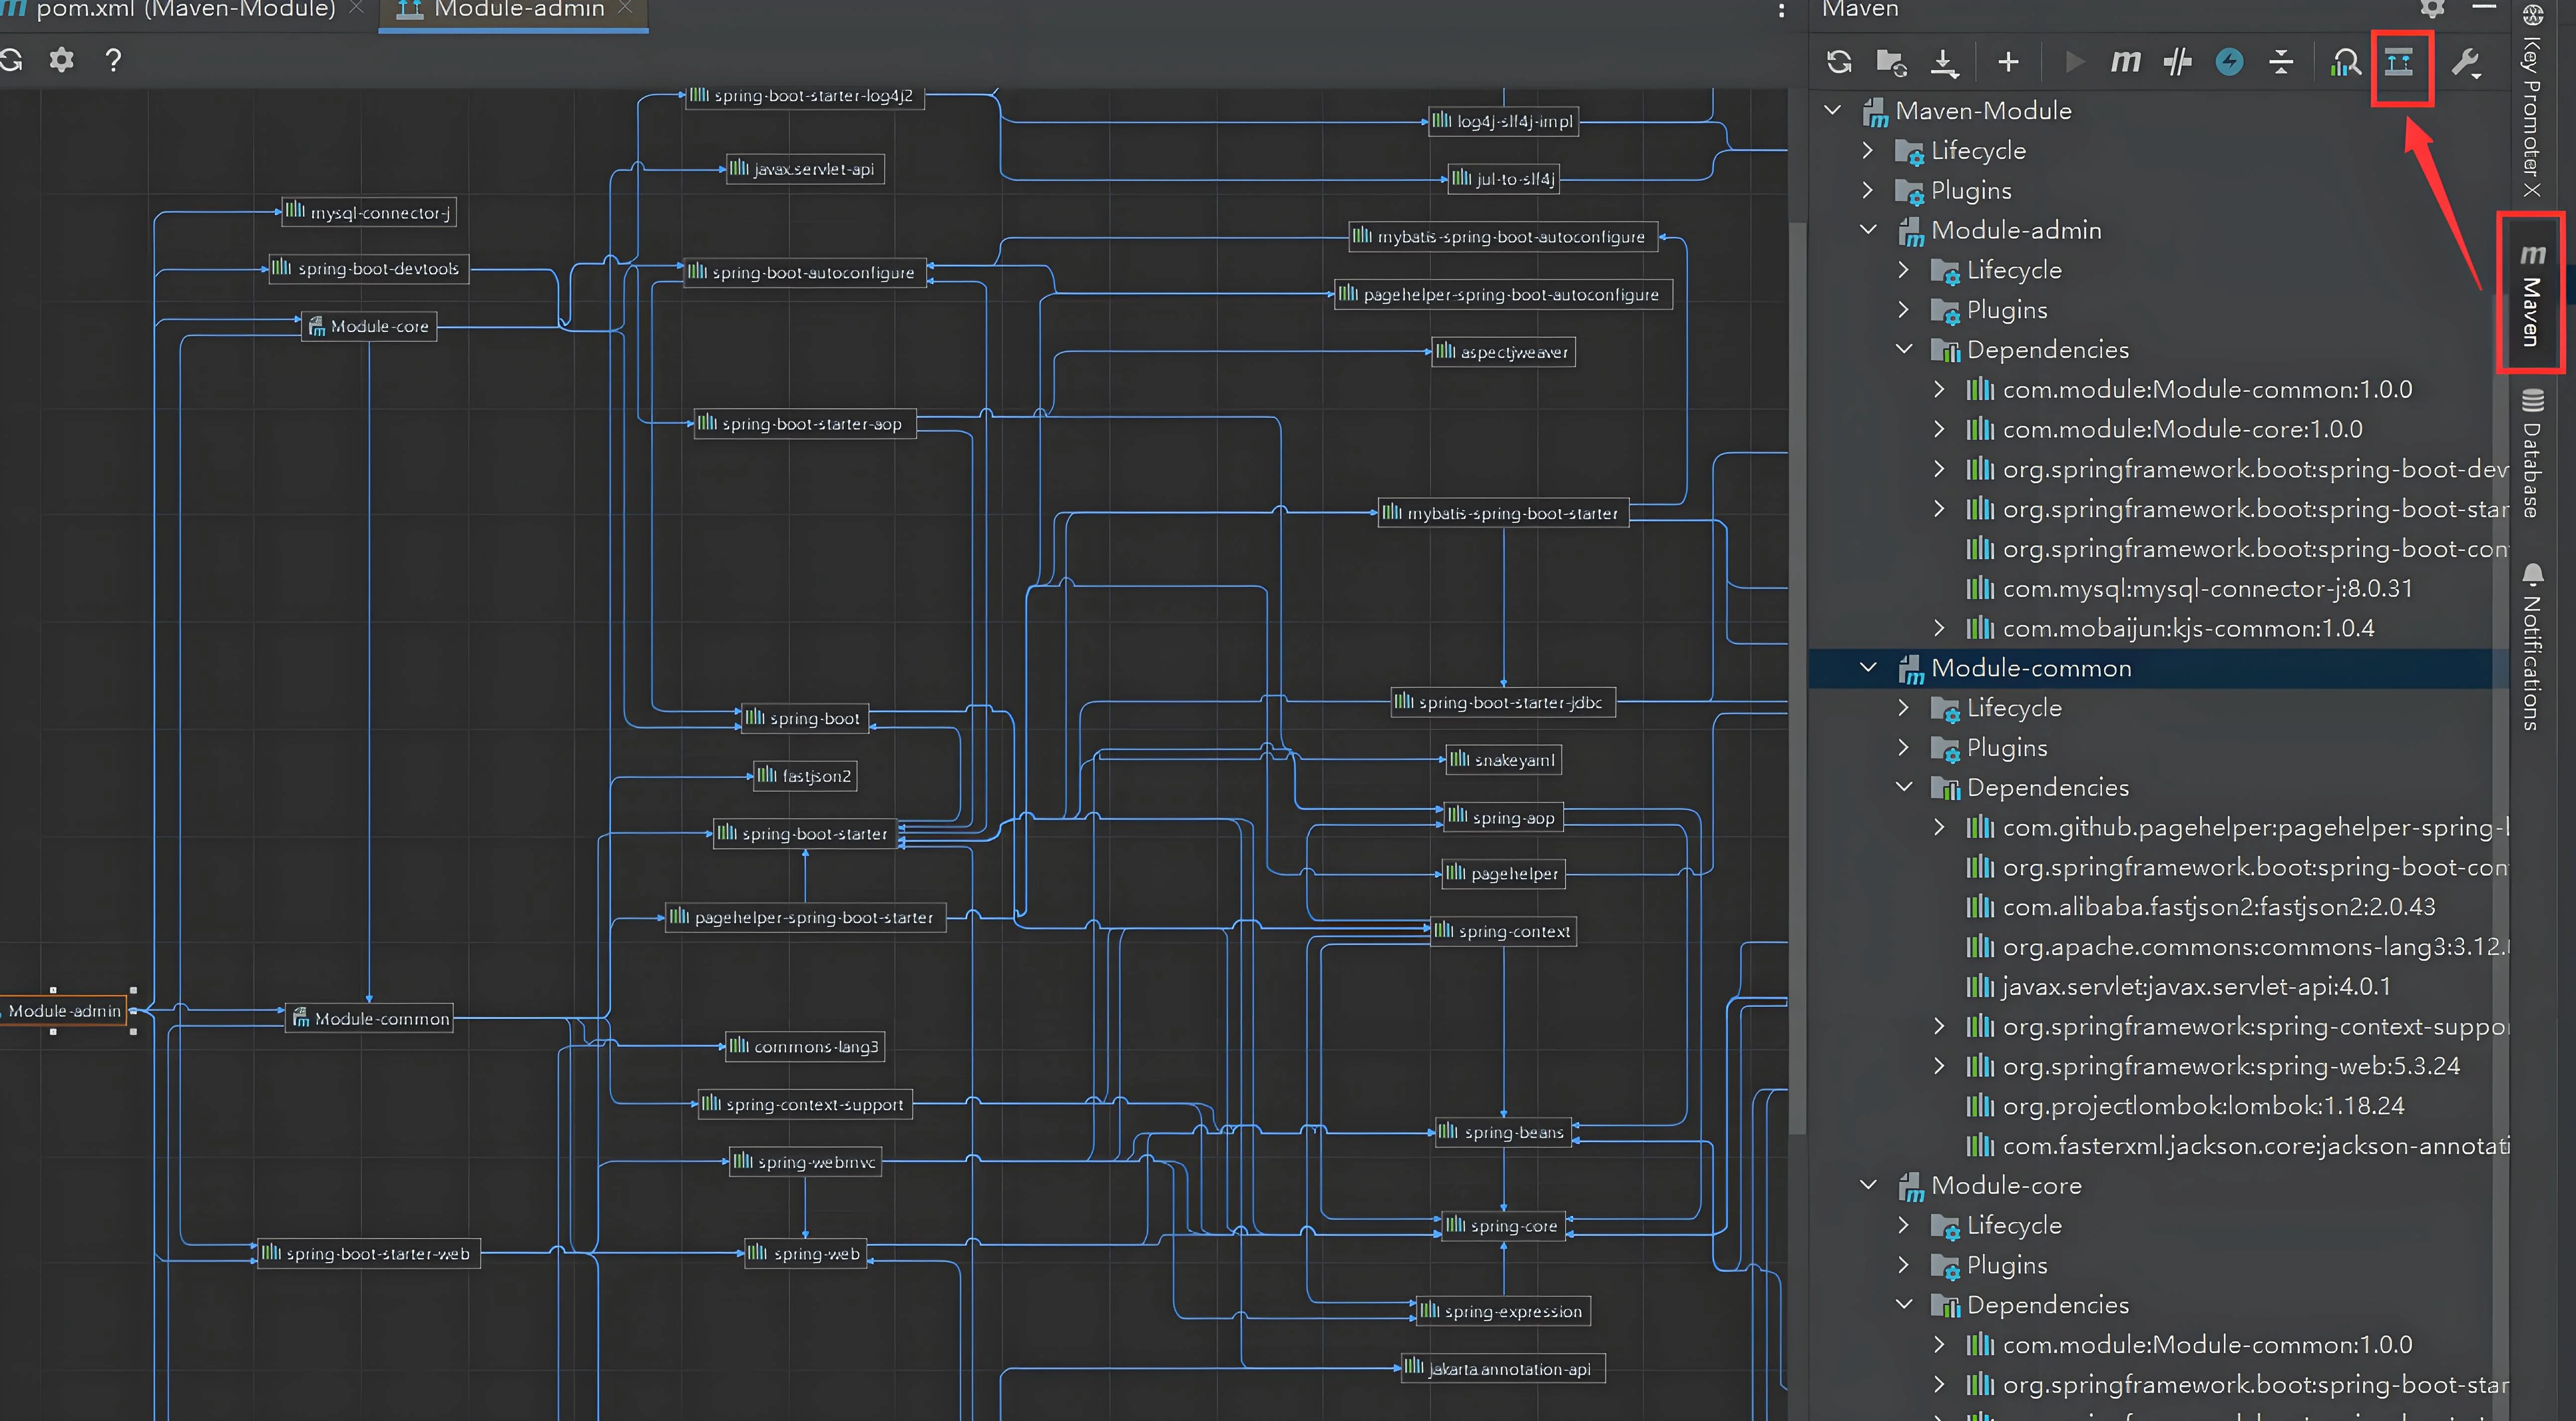The width and height of the screenshot is (2576, 1421).
Task: Switch to pom.xml (Maven-Module) tab
Action: pyautogui.click(x=185, y=10)
